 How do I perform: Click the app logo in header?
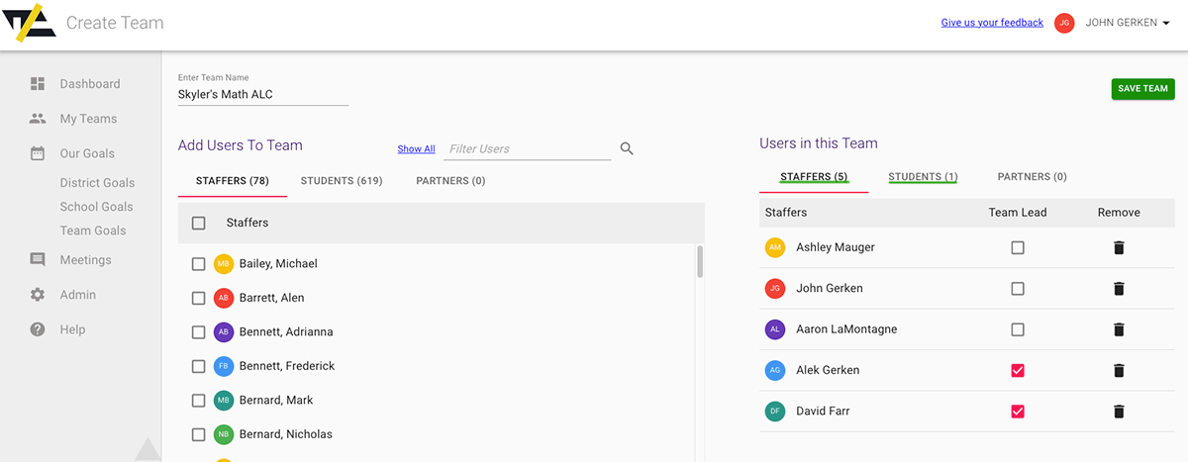pyautogui.click(x=28, y=23)
